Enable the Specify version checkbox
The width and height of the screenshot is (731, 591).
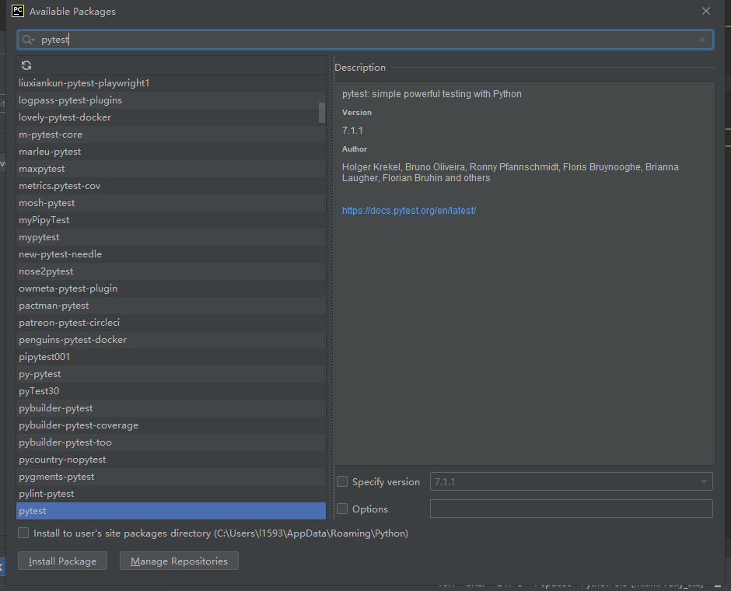tap(342, 481)
